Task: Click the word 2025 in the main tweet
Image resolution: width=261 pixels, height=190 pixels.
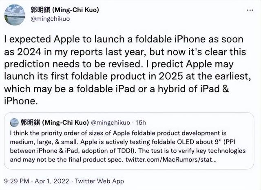Action: [171, 76]
